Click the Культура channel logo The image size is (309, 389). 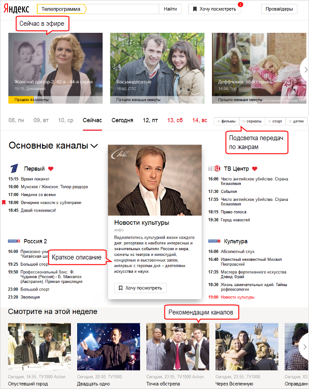(x=214, y=241)
